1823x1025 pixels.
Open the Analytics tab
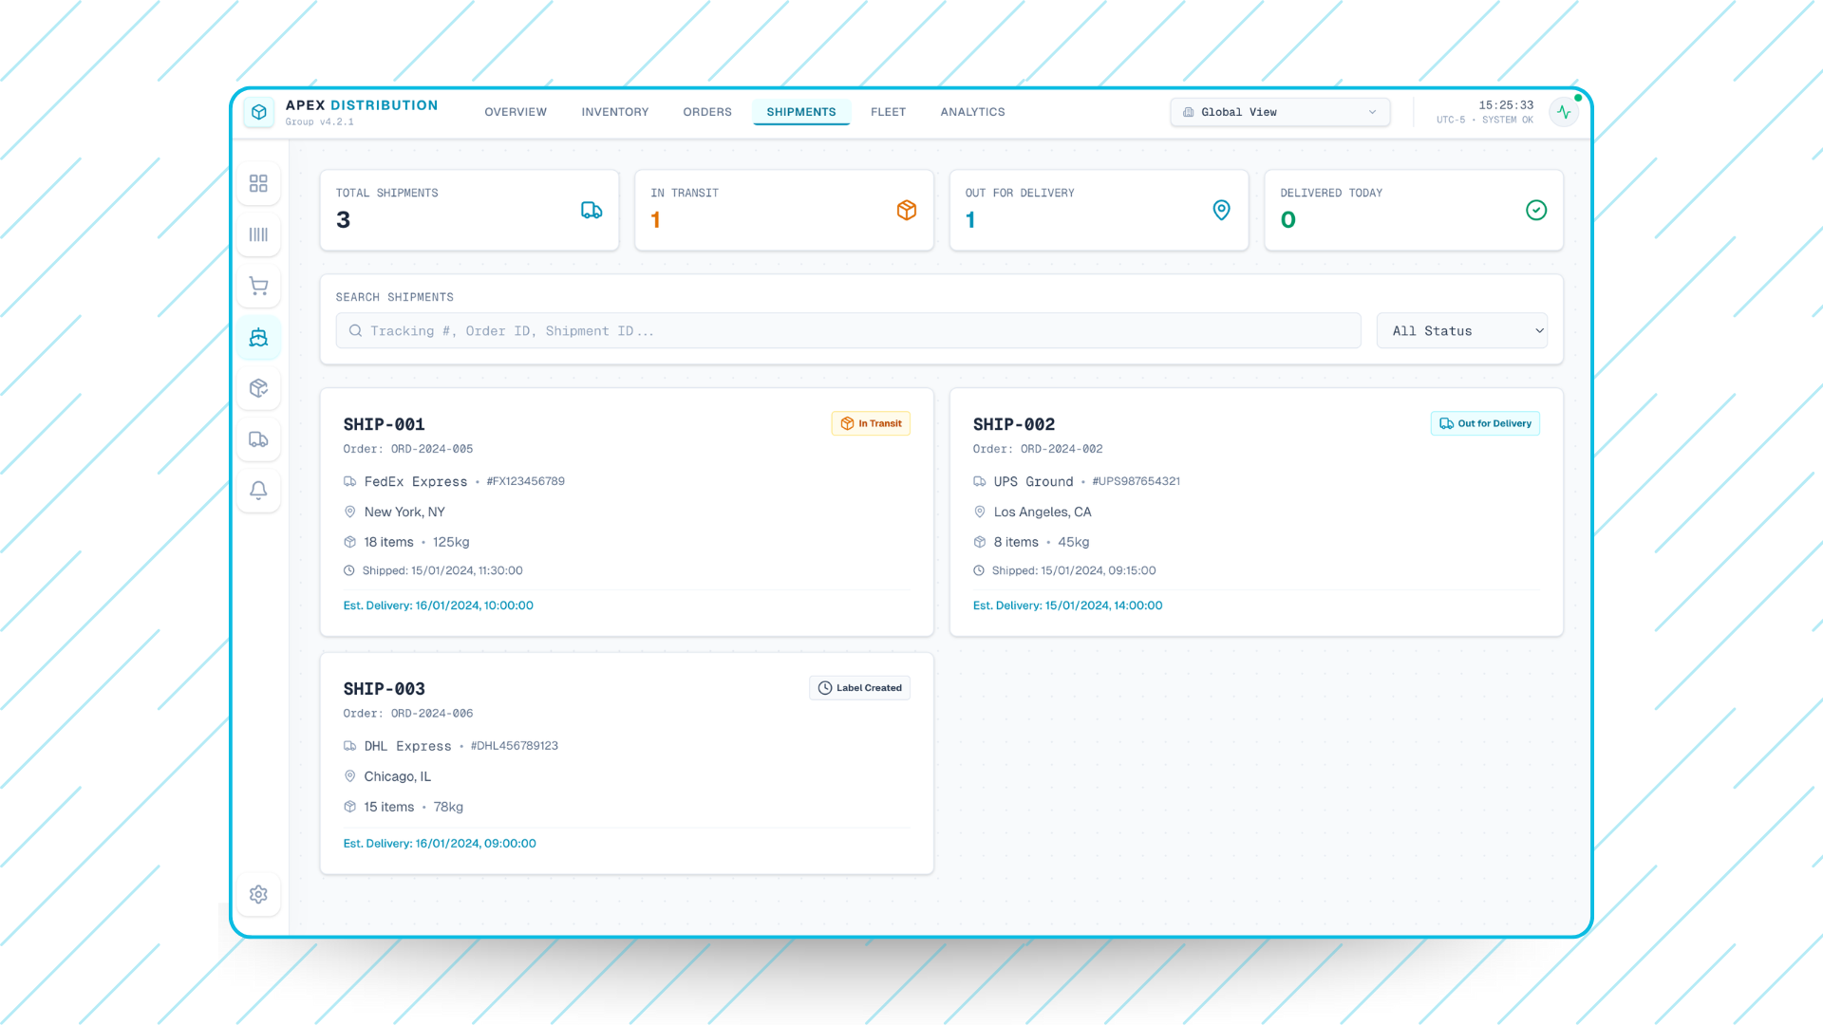point(972,112)
